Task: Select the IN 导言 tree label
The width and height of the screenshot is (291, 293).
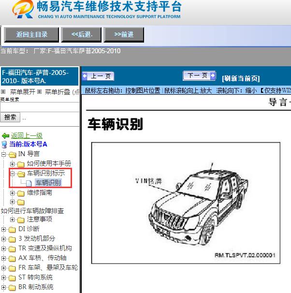Action: coord(29,154)
